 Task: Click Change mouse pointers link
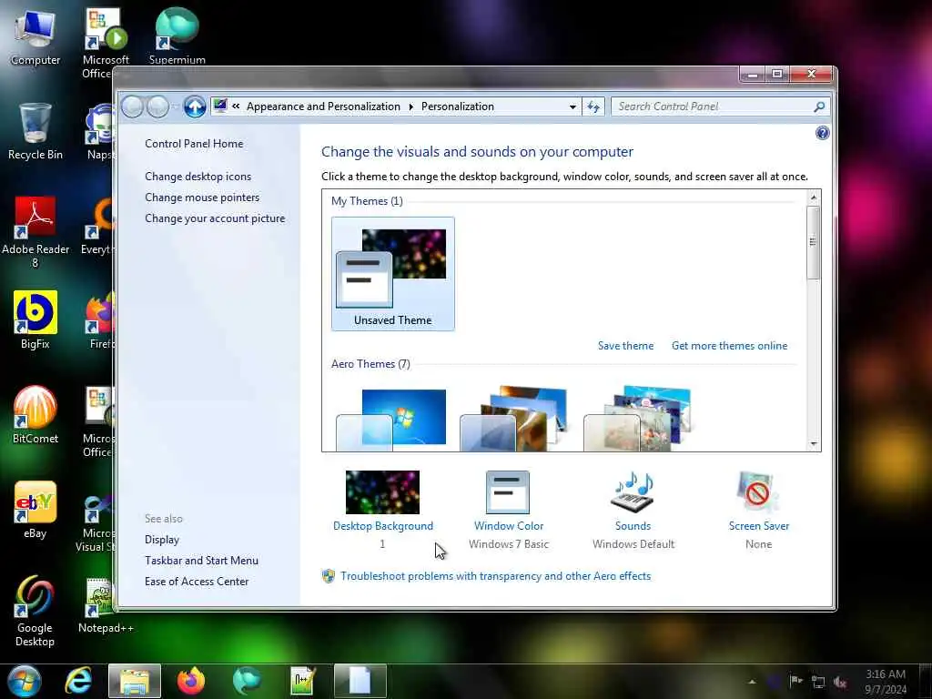(202, 198)
